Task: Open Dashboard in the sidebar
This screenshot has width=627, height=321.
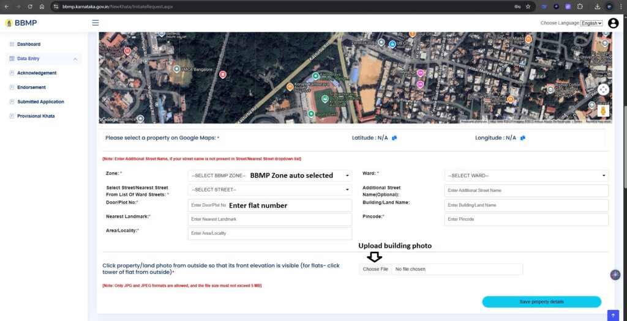Action: [29, 44]
